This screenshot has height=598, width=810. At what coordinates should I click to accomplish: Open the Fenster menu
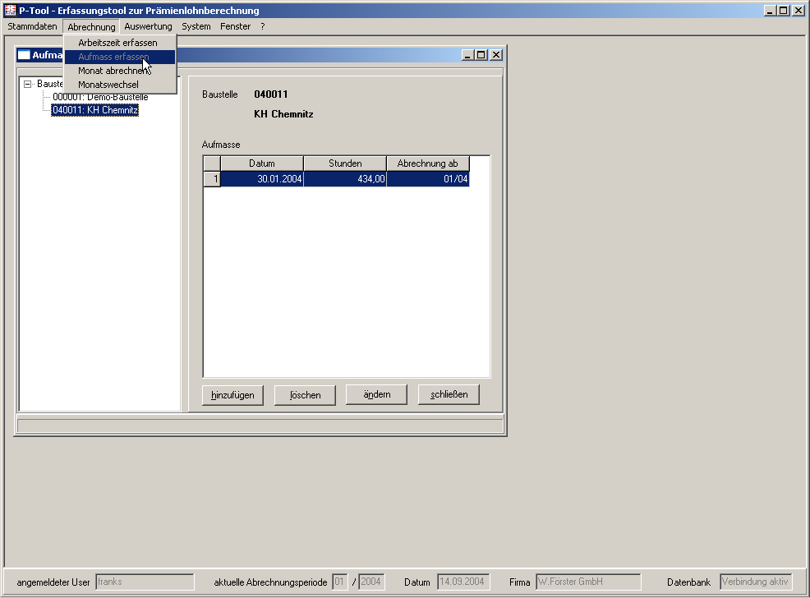pyautogui.click(x=236, y=26)
